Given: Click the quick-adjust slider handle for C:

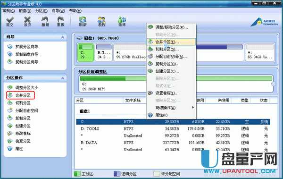Looking at the screenshot, I should pos(274,84).
